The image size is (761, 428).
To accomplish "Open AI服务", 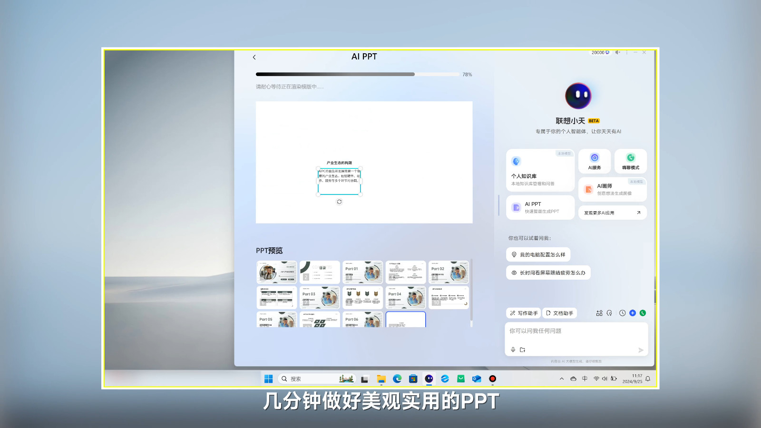I will (595, 161).
